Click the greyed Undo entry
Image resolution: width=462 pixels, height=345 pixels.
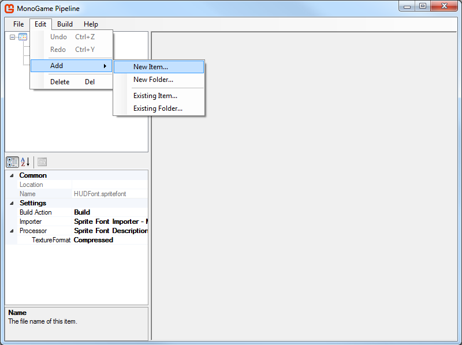click(x=71, y=37)
